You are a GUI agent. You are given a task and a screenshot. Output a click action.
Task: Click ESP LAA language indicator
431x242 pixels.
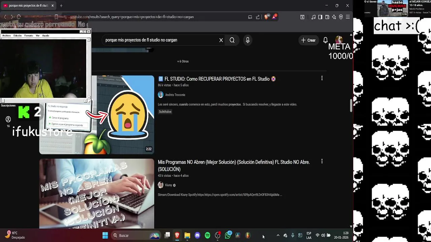309,235
